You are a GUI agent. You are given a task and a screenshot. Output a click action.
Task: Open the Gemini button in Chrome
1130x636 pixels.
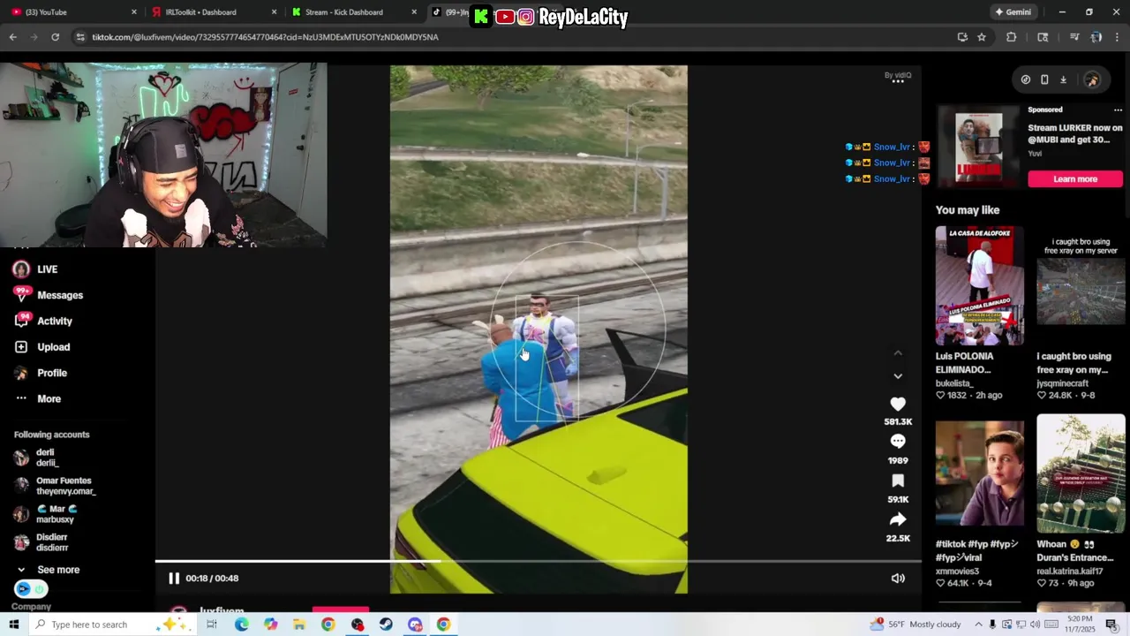point(1013,12)
